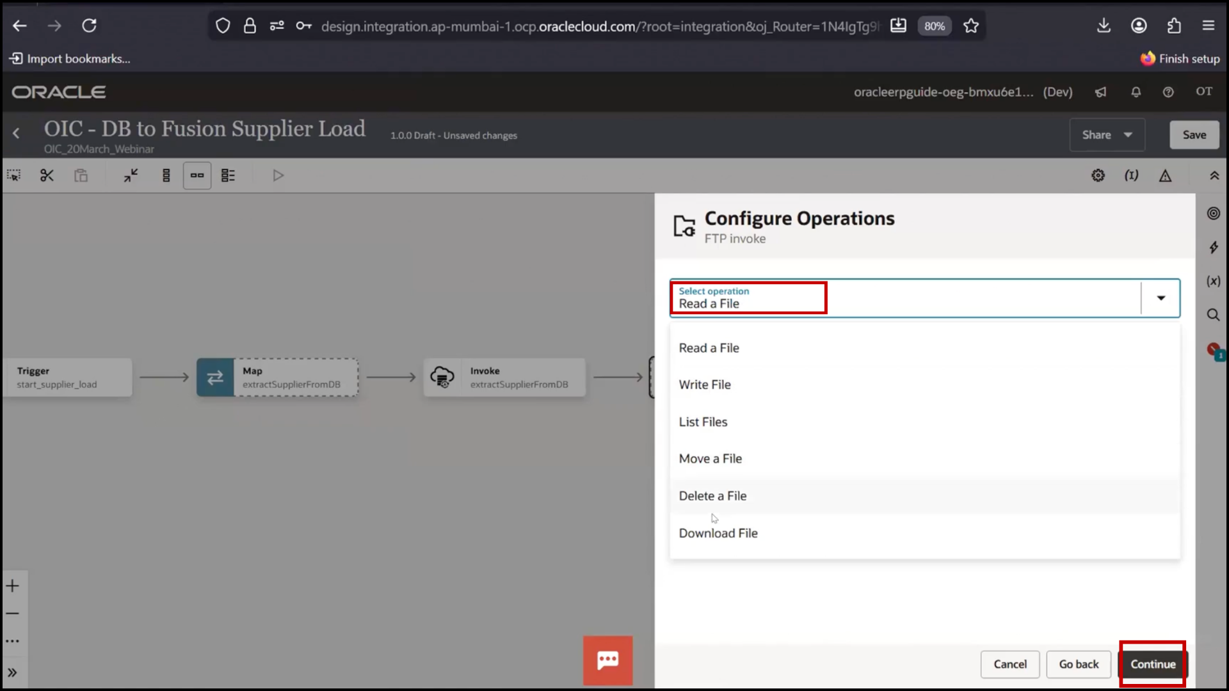Open the browser hamburger menu
The width and height of the screenshot is (1229, 691).
click(1209, 26)
